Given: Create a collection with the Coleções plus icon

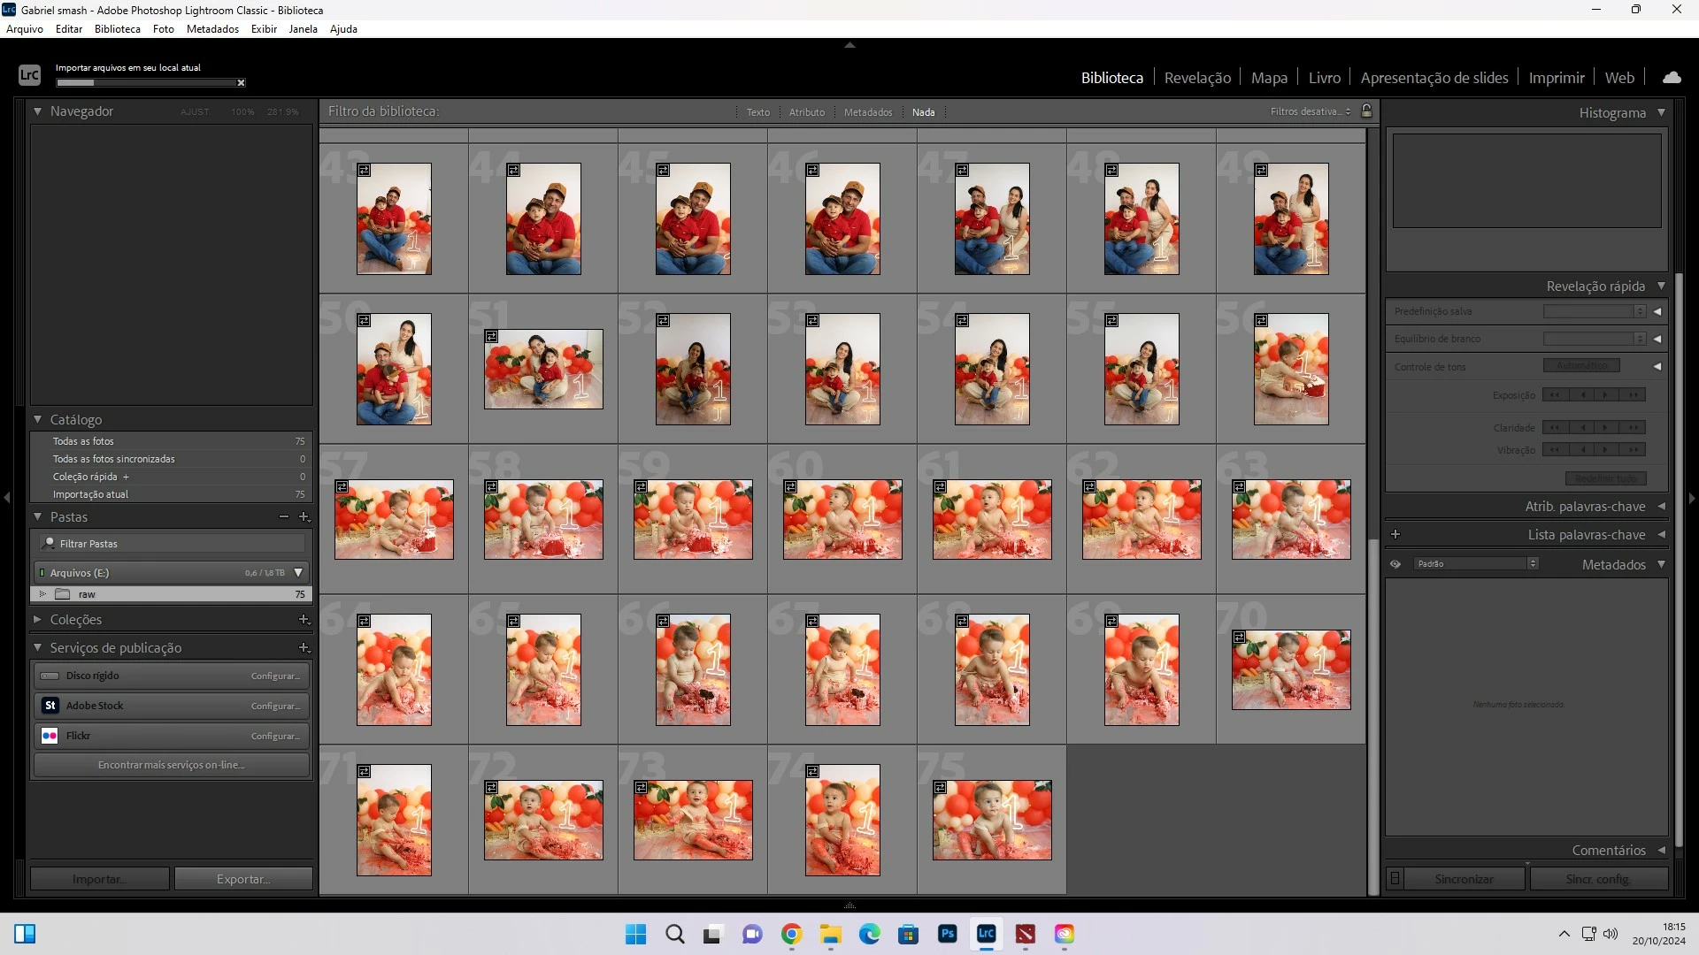Looking at the screenshot, I should 304,620.
